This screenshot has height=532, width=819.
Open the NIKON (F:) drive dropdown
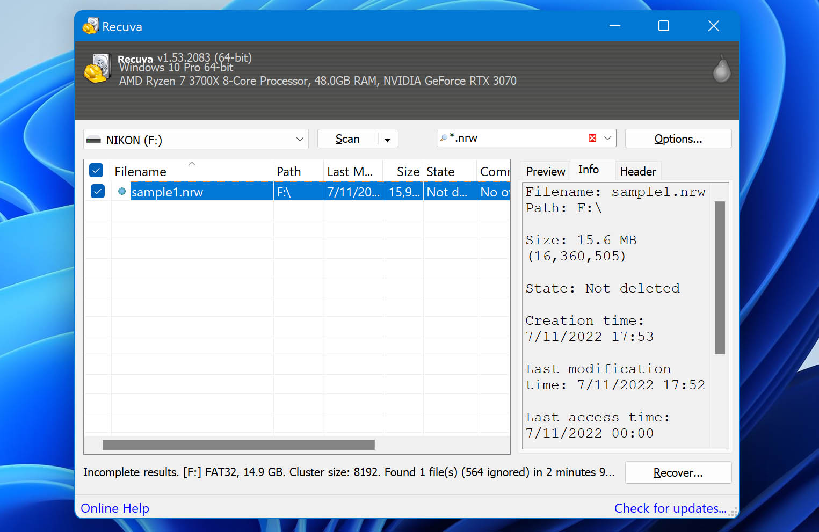coord(300,140)
